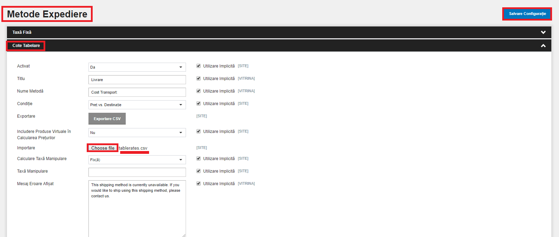Viewport: 559px width, 237px height.
Task: Open the Calculare Taxă Manipulare dropdown
Action: [x=137, y=160]
